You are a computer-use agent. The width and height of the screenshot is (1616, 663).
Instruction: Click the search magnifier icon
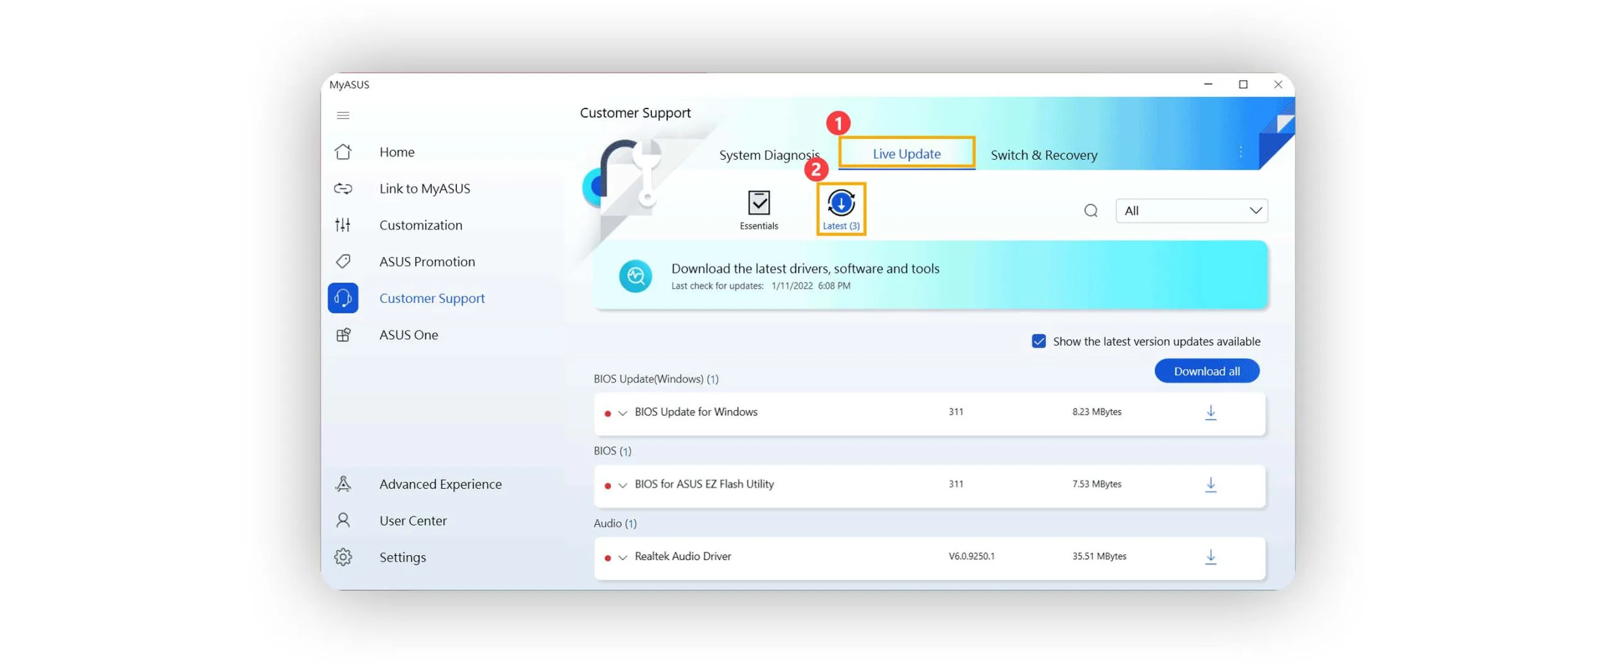(x=1090, y=211)
